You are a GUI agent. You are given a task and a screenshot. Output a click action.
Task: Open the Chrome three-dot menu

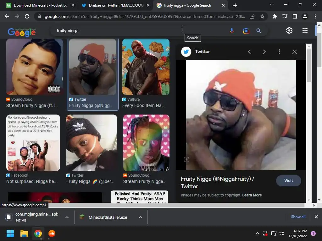pyautogui.click(x=315, y=16)
